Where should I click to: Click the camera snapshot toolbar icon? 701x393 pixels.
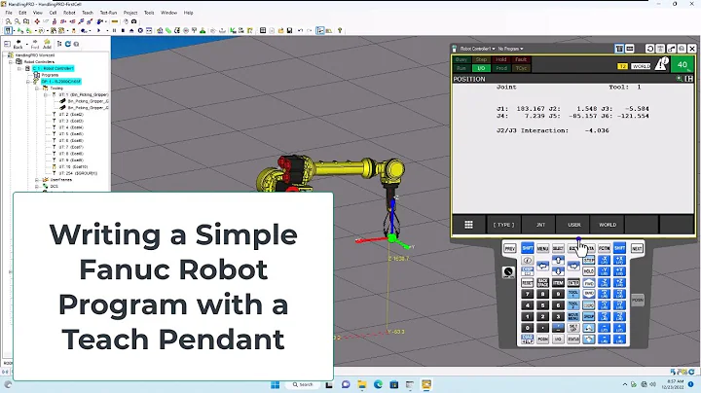133,21
